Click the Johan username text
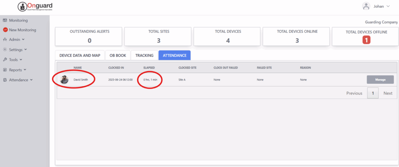The image size is (399, 167). point(378,6)
